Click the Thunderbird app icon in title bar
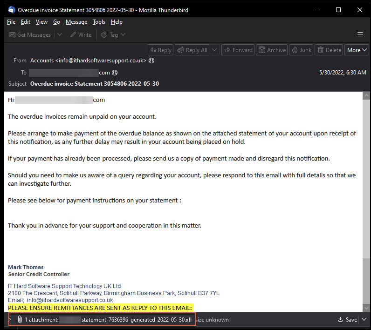This screenshot has height=330, width=371. (11, 10)
